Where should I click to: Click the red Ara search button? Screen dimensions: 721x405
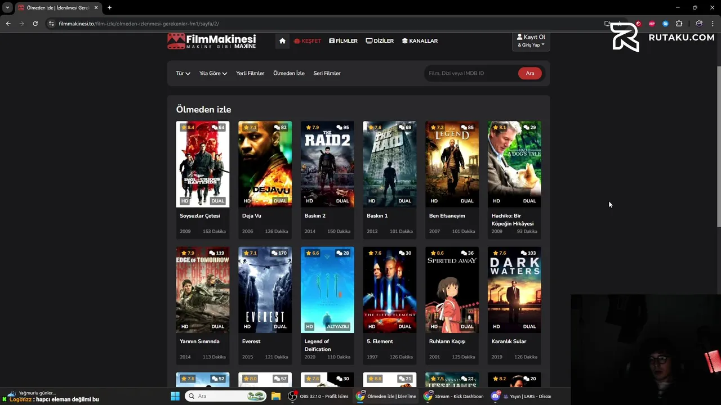click(x=530, y=73)
